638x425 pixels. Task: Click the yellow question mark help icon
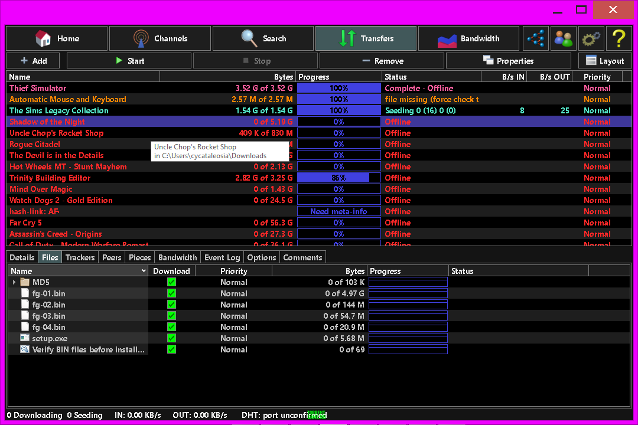(x=618, y=38)
